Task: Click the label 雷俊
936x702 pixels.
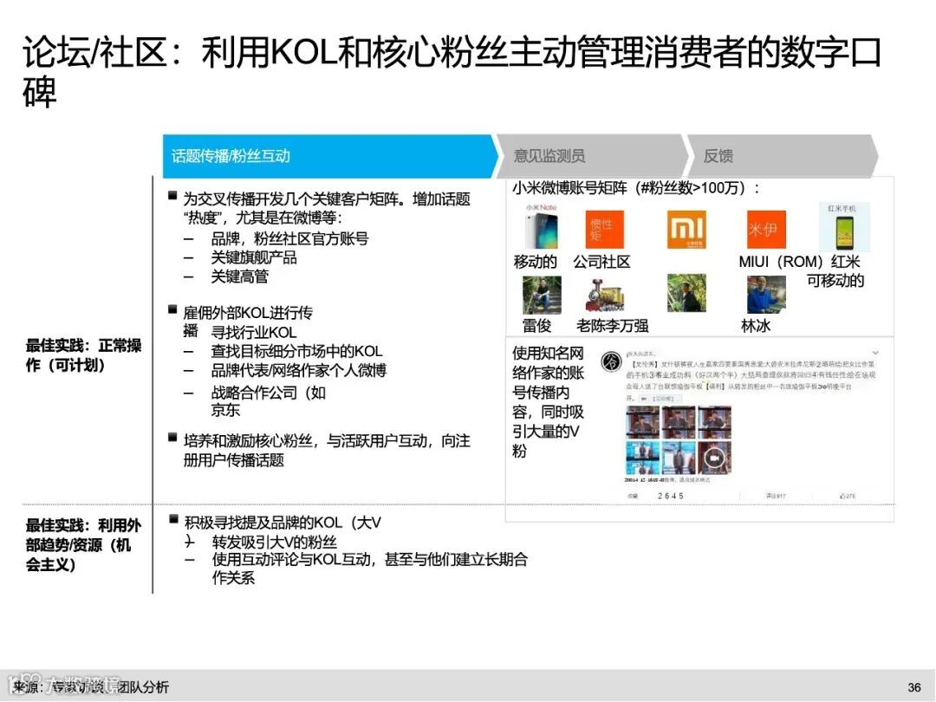Action: coord(536,325)
